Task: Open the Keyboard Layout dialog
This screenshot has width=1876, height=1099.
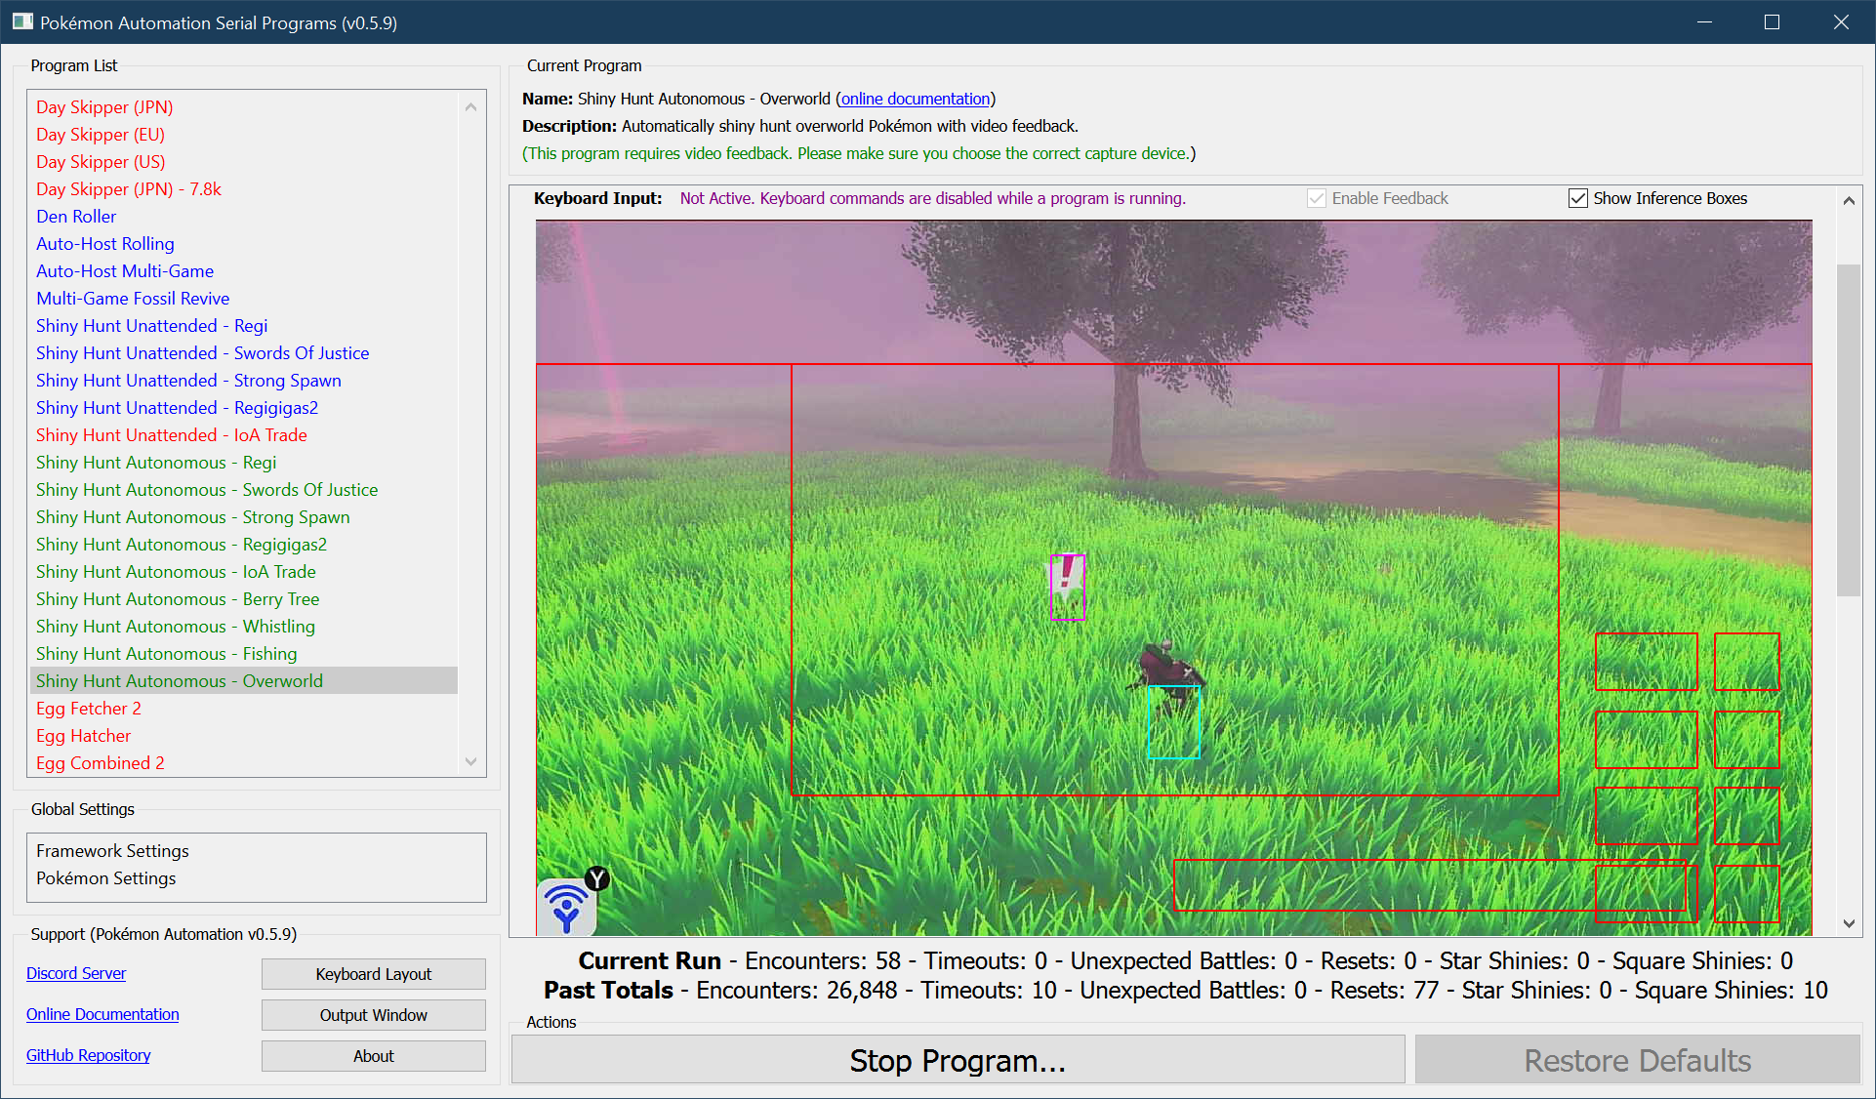Action: coord(373,974)
